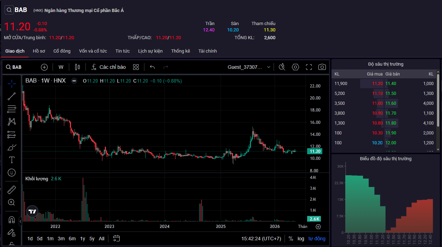Open Các chỉ báo indicators menu

(108, 67)
